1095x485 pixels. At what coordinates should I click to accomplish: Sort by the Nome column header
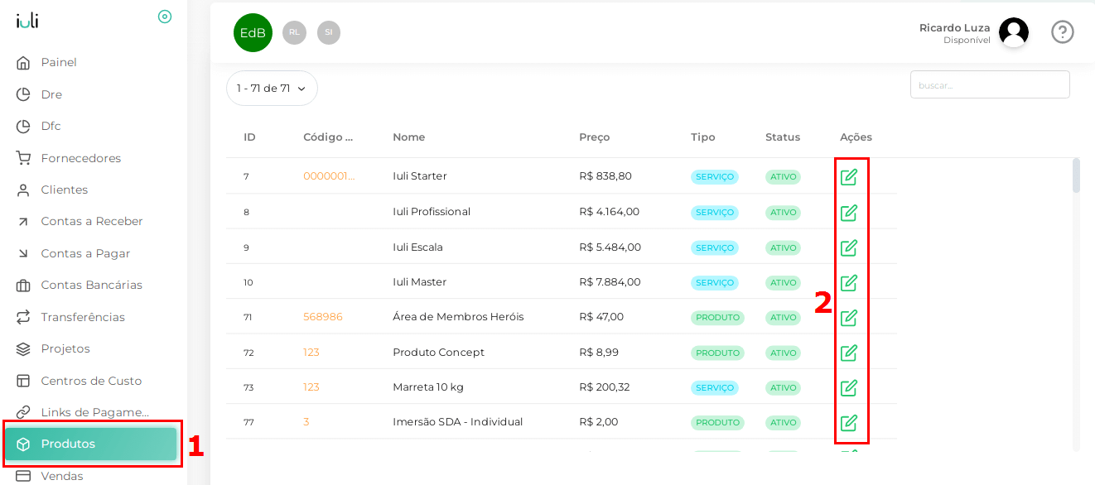click(409, 137)
